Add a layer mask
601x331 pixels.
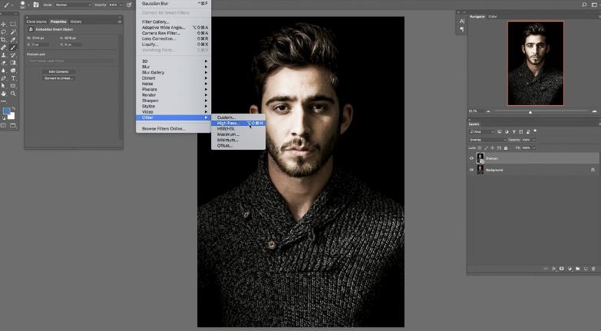pyautogui.click(x=562, y=269)
